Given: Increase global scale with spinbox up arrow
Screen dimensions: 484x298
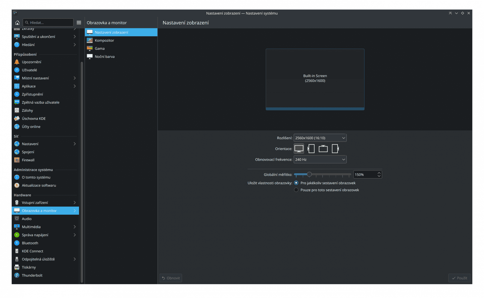Looking at the screenshot, I should (x=379, y=173).
